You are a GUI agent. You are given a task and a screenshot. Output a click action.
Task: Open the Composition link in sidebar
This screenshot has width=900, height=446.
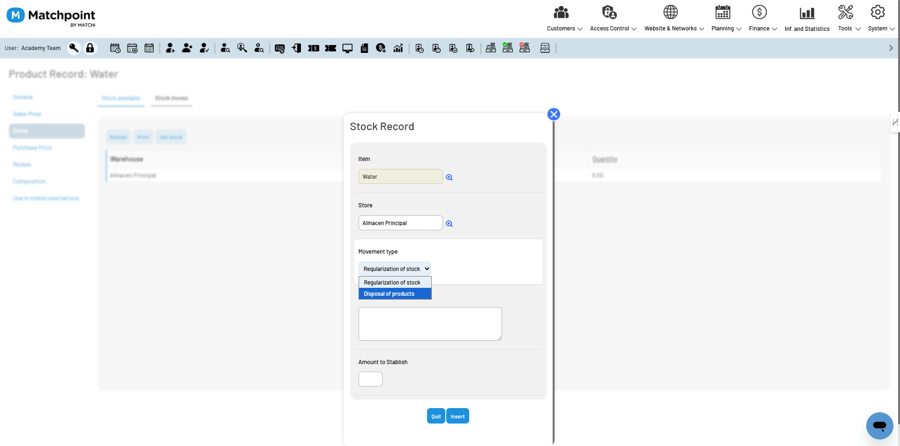29,182
